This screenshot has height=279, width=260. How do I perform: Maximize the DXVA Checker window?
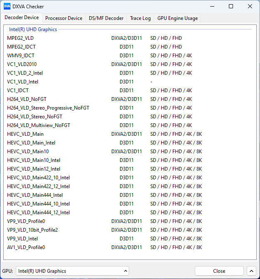pos(231,6)
